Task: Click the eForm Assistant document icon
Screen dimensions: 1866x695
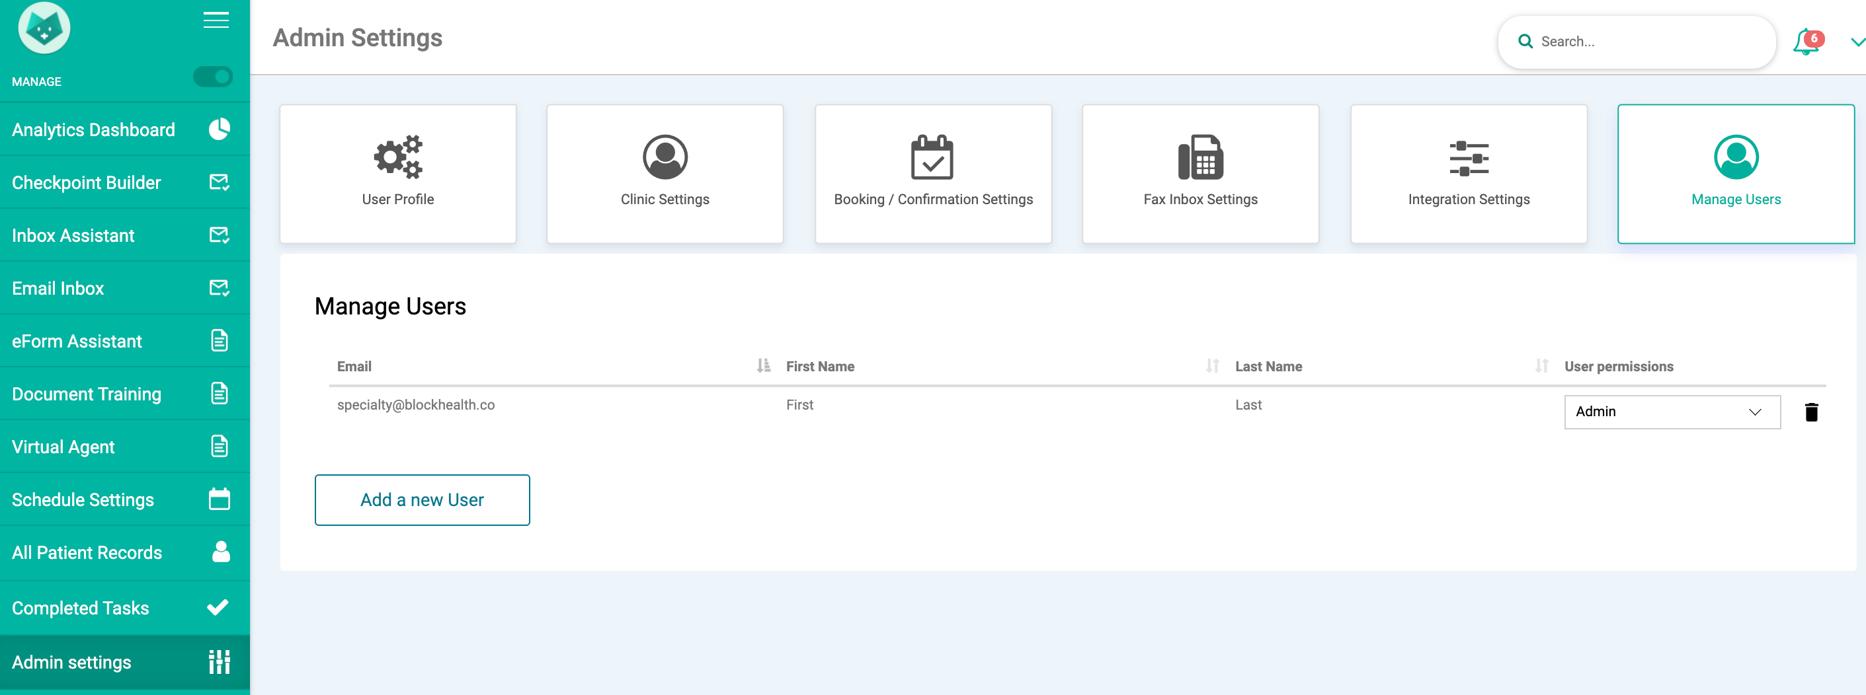Action: point(220,340)
